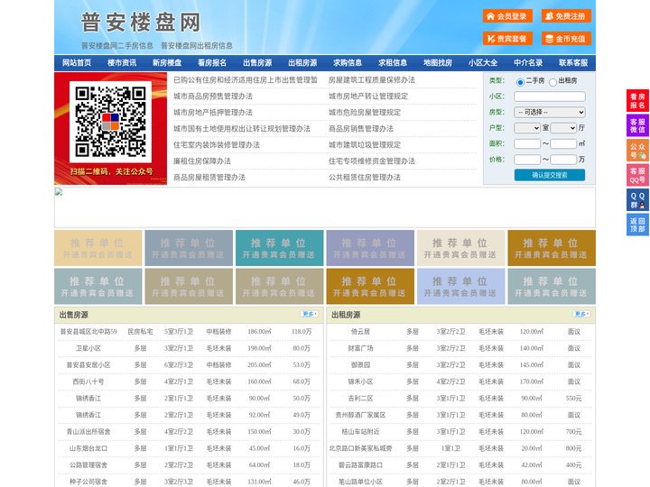Open the 出租房源 navigation item
This screenshot has height=487, width=650.
302,63
